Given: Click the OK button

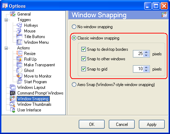Looking at the screenshot, I should (92, 124).
